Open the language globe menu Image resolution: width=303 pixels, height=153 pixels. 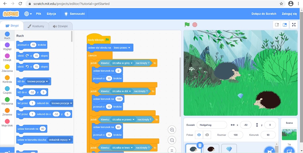click(28, 14)
